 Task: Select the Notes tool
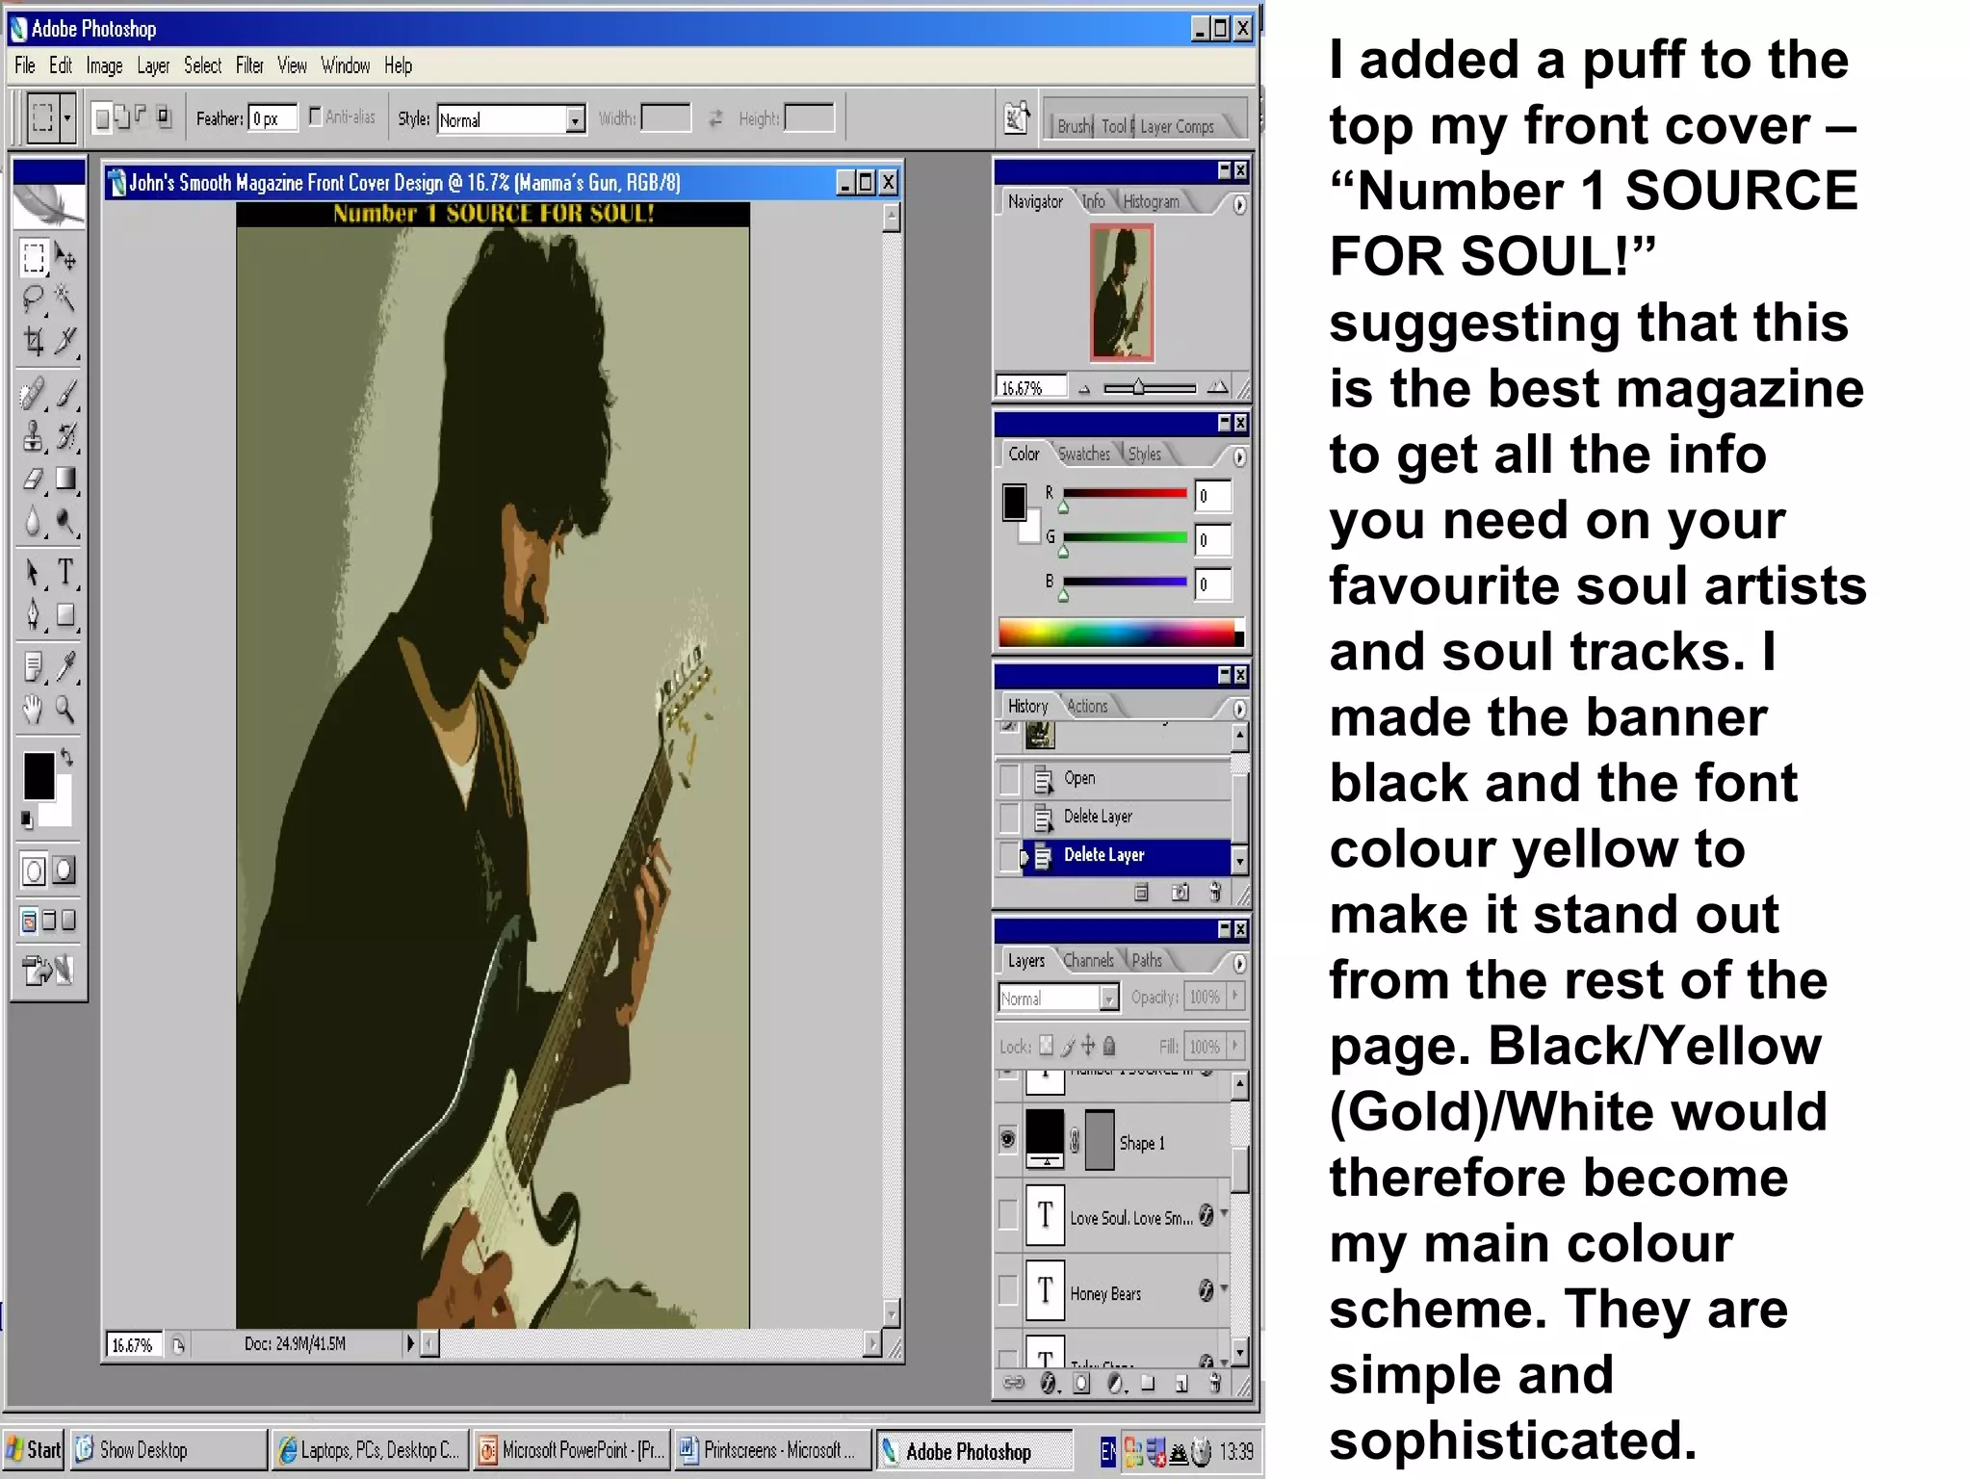pos(34,666)
